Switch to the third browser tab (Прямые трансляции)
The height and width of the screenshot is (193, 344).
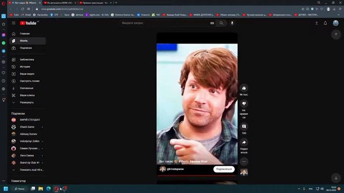[95, 3]
